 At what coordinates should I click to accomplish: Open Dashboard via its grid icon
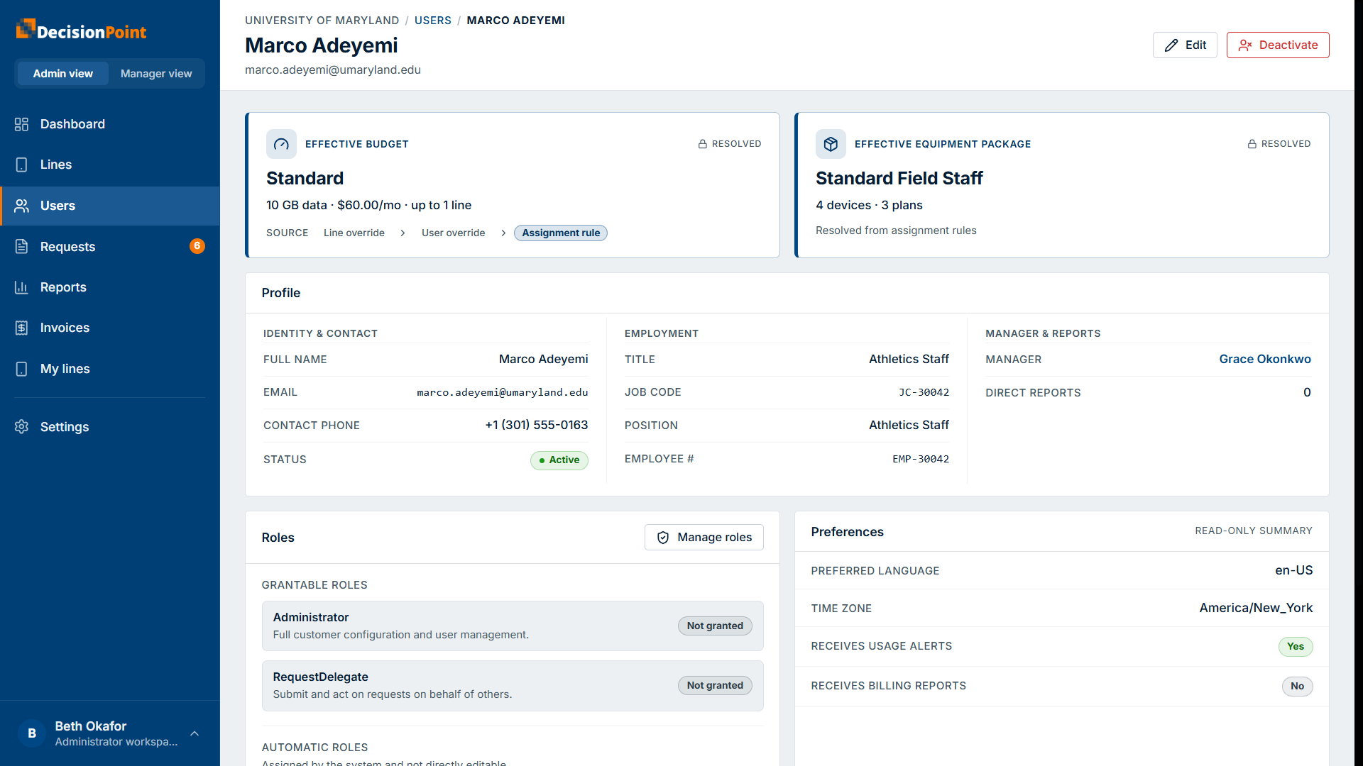[x=21, y=124]
